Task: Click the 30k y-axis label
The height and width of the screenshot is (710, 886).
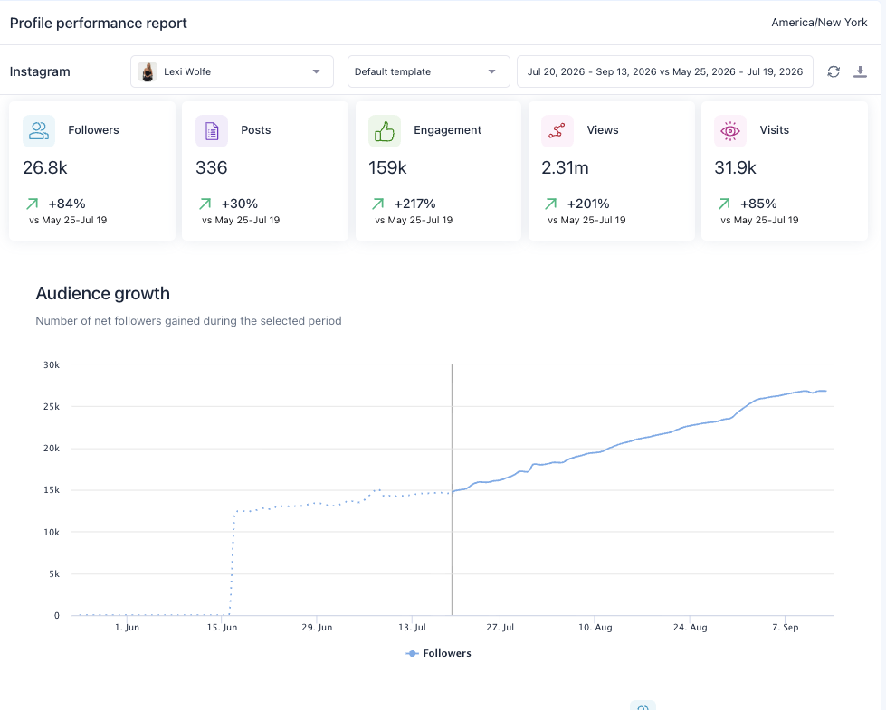Action: (x=52, y=364)
